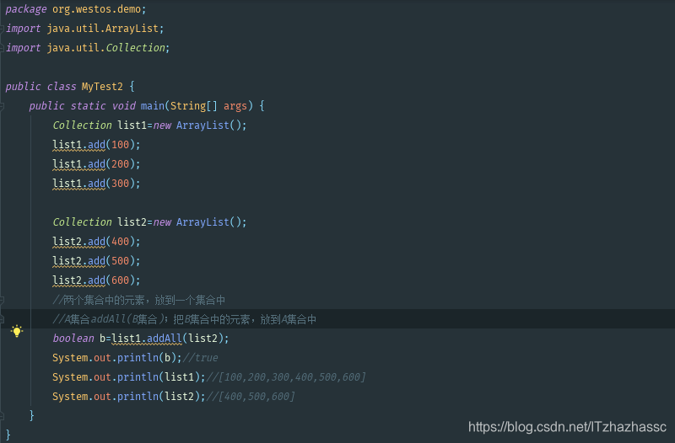This screenshot has height=443, width=675.
Task: Click the 'boolean' keyword
Action: point(73,339)
